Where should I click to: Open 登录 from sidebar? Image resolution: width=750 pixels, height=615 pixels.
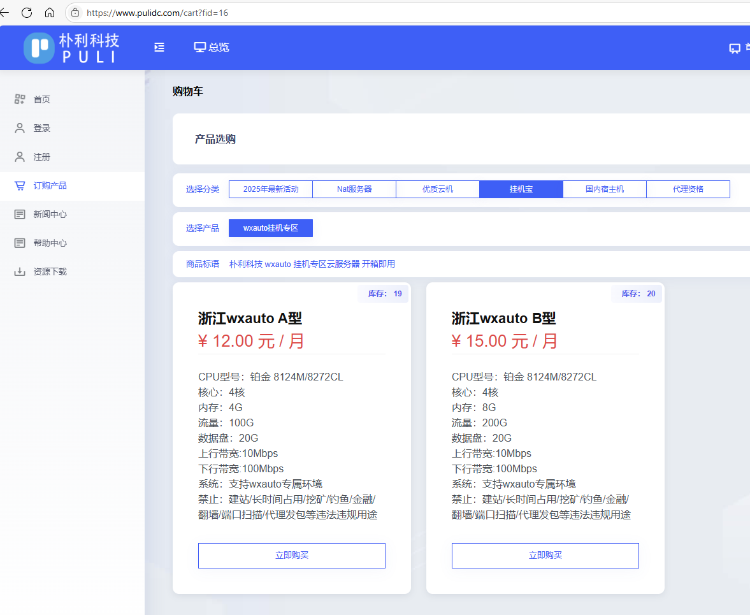pos(72,128)
